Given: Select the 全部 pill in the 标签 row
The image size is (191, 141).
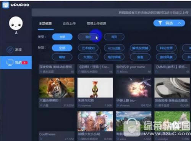Looking at the screenshot, I should coord(62,48).
